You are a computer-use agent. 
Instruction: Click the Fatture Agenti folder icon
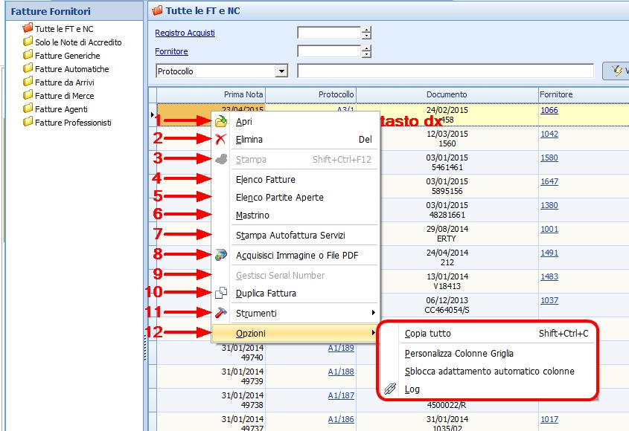pos(28,109)
